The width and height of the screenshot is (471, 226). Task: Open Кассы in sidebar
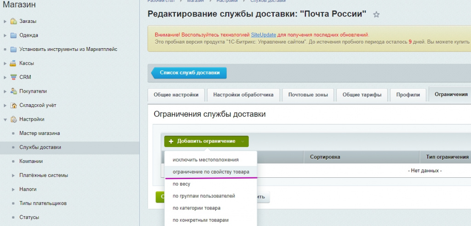(27, 63)
